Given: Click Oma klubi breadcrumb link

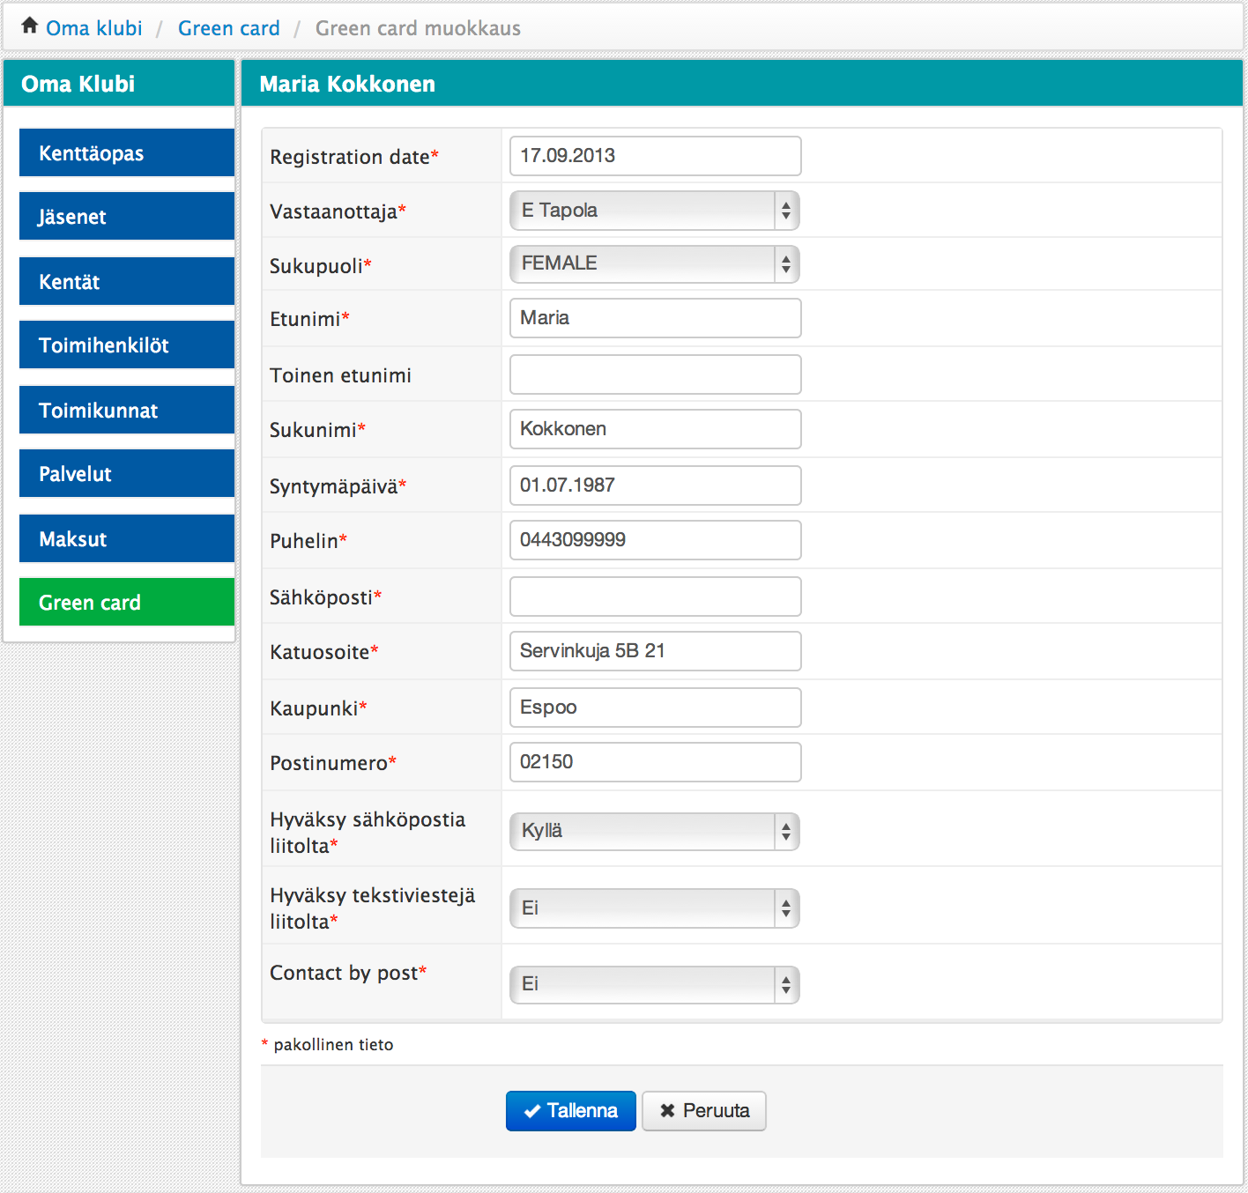Looking at the screenshot, I should 93,28.
